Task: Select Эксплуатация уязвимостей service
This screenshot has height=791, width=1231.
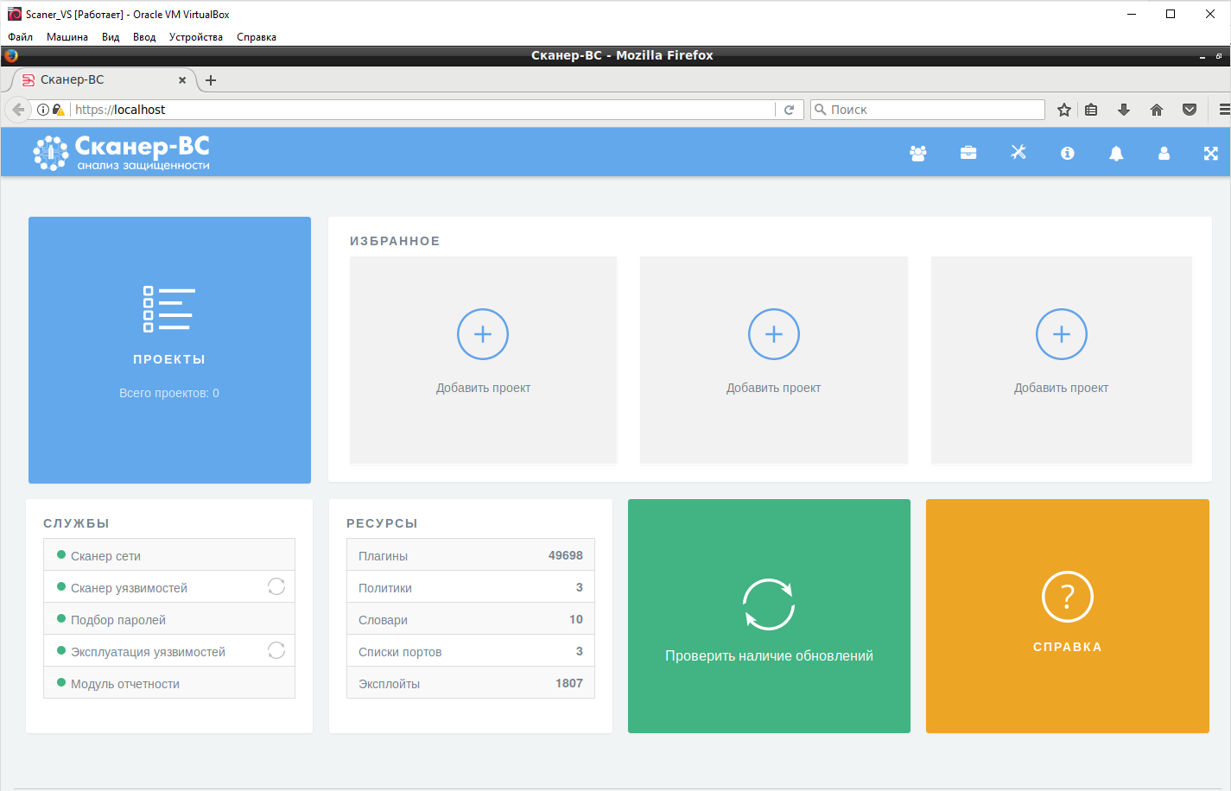Action: (169, 651)
